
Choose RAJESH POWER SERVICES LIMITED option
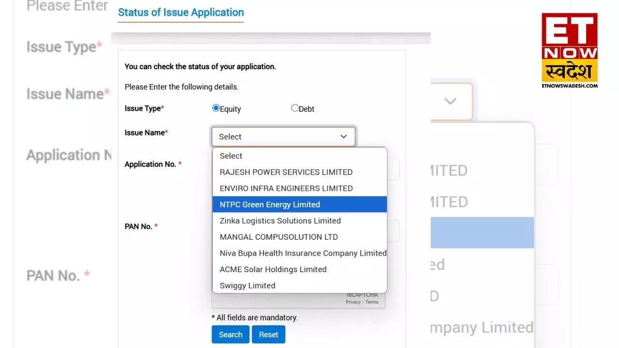(300, 172)
